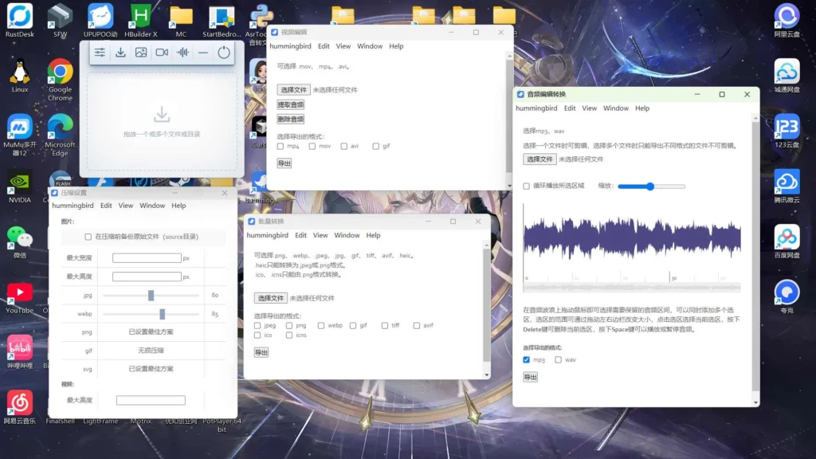816x459 pixels.
Task: Launch Google Chrome from desktop
Action: (60, 79)
